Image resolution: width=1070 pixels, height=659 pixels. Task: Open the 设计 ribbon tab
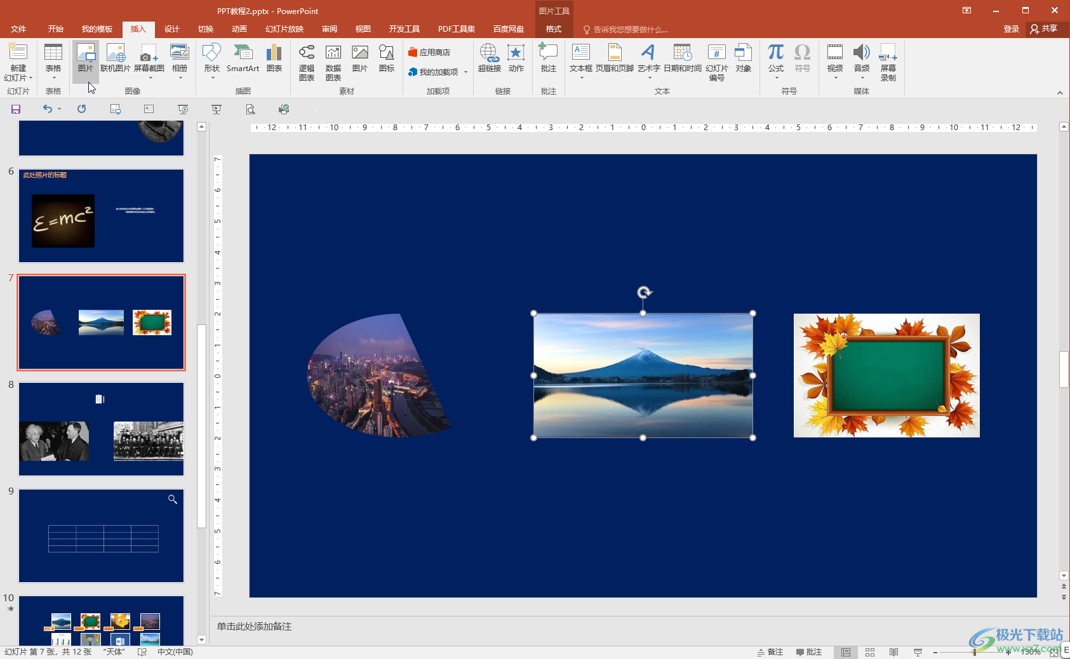tap(171, 29)
